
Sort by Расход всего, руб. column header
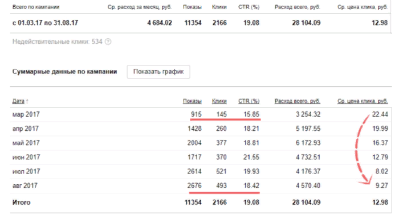click(x=298, y=101)
